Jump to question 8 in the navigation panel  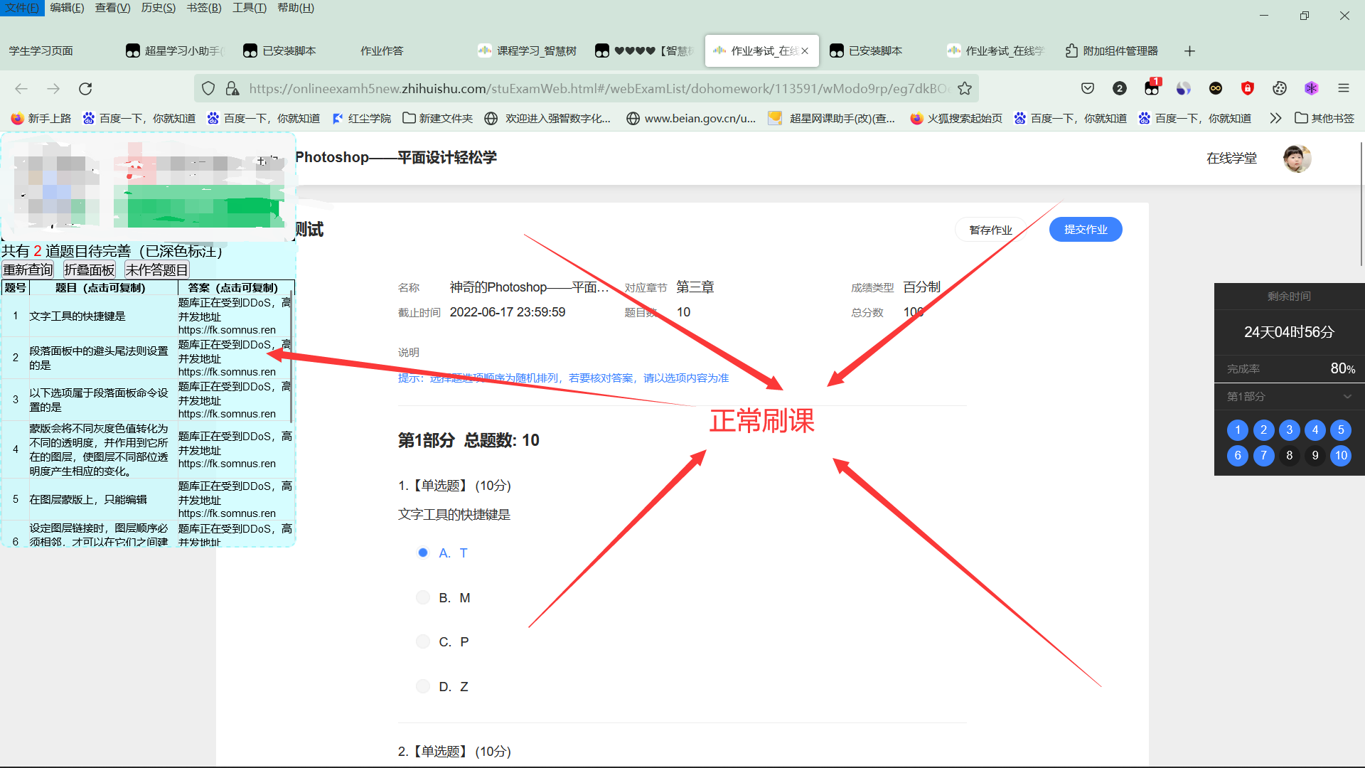1289,456
